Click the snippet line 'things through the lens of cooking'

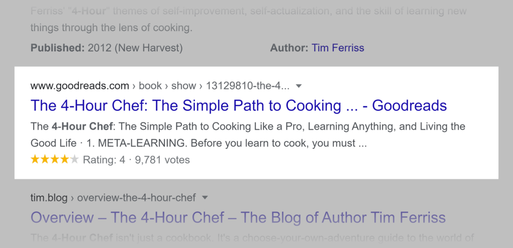(x=111, y=28)
